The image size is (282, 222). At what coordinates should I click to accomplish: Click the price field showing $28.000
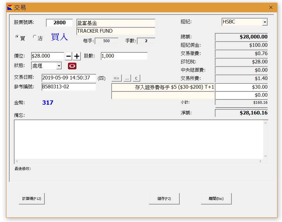point(47,56)
